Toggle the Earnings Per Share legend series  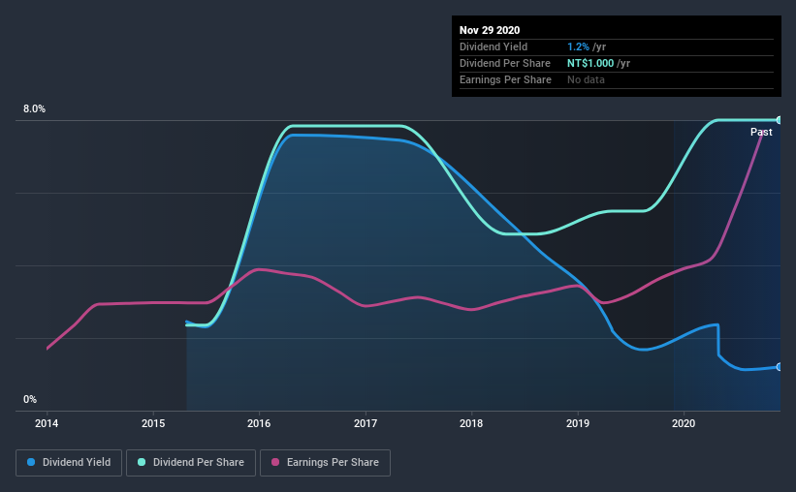coord(325,463)
